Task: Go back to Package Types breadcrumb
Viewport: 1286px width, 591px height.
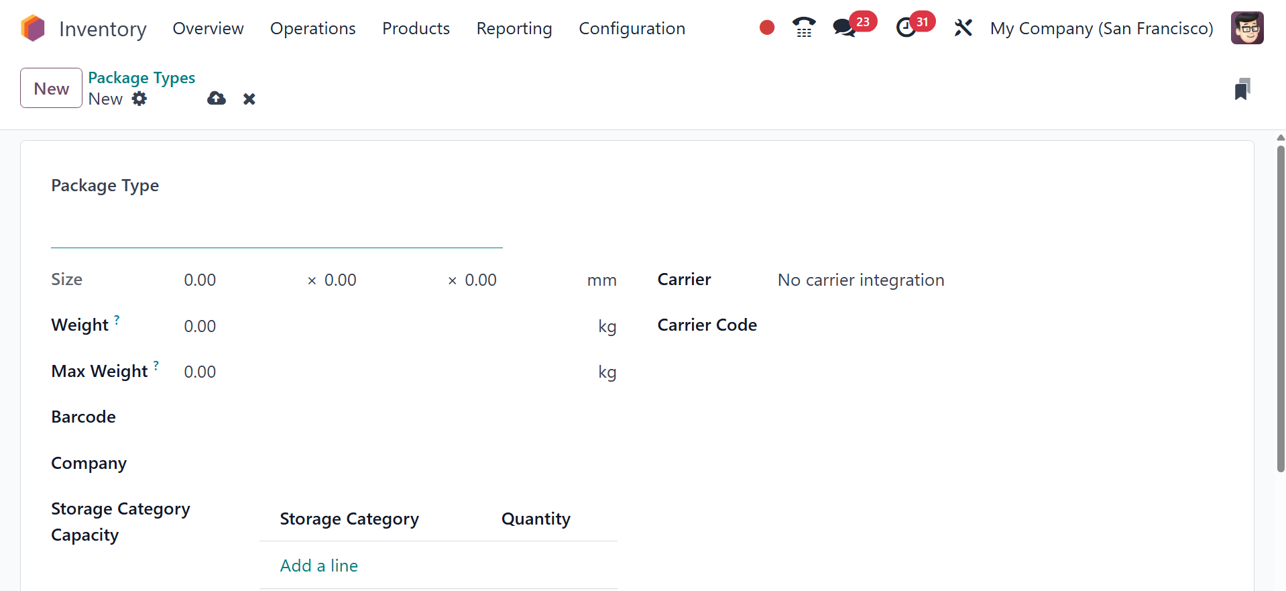Action: 141,78
